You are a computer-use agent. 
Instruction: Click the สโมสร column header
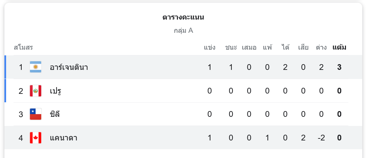(23, 47)
